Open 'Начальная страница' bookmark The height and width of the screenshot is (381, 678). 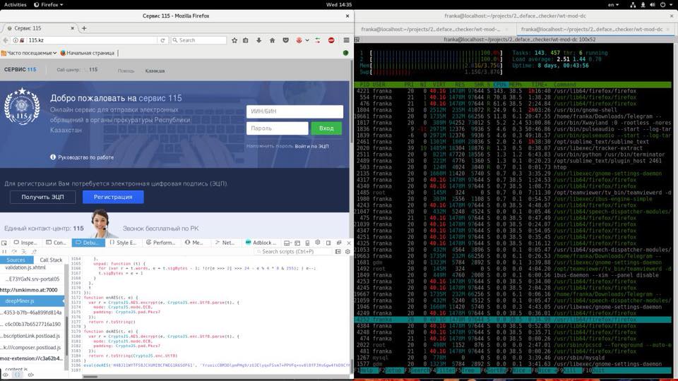pyautogui.click(x=88, y=53)
